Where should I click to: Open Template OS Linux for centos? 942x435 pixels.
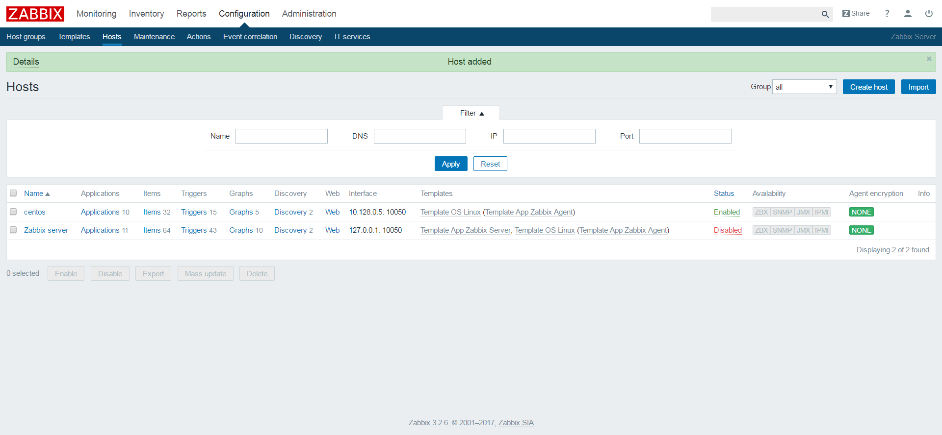coord(450,212)
